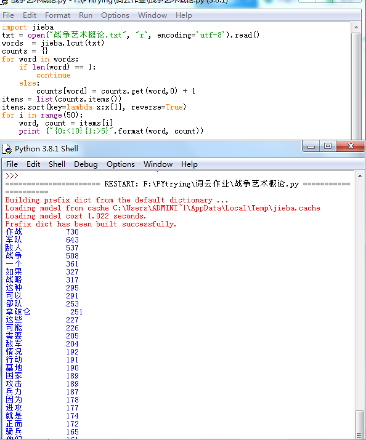This screenshot has width=366, height=440.
Task: Click the output word 基地
Action: pyautogui.click(x=14, y=367)
